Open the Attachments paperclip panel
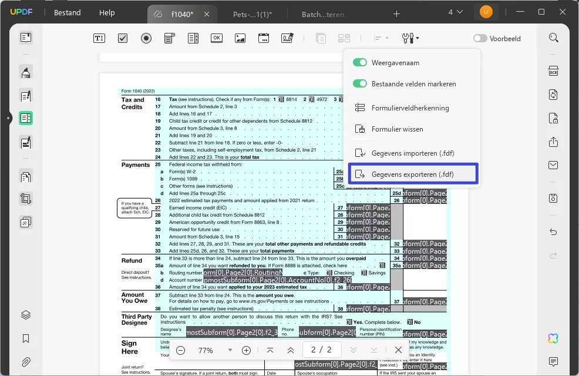Screen dimensions: 579x376 [x=26, y=362]
